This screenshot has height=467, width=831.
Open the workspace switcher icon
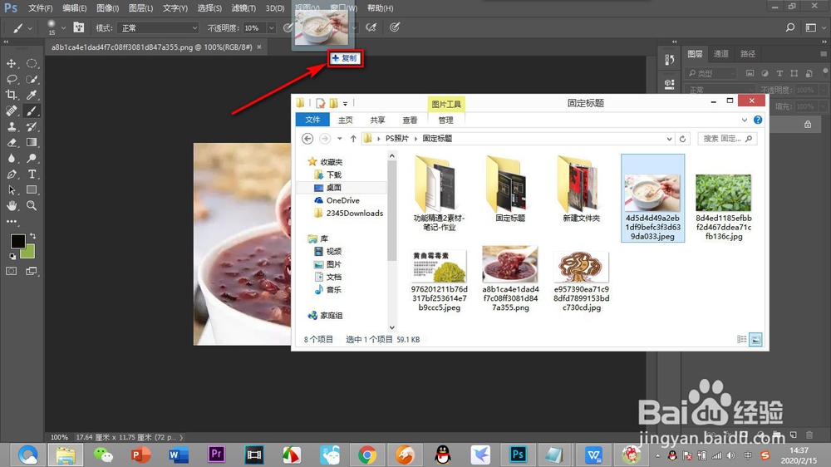[811, 27]
